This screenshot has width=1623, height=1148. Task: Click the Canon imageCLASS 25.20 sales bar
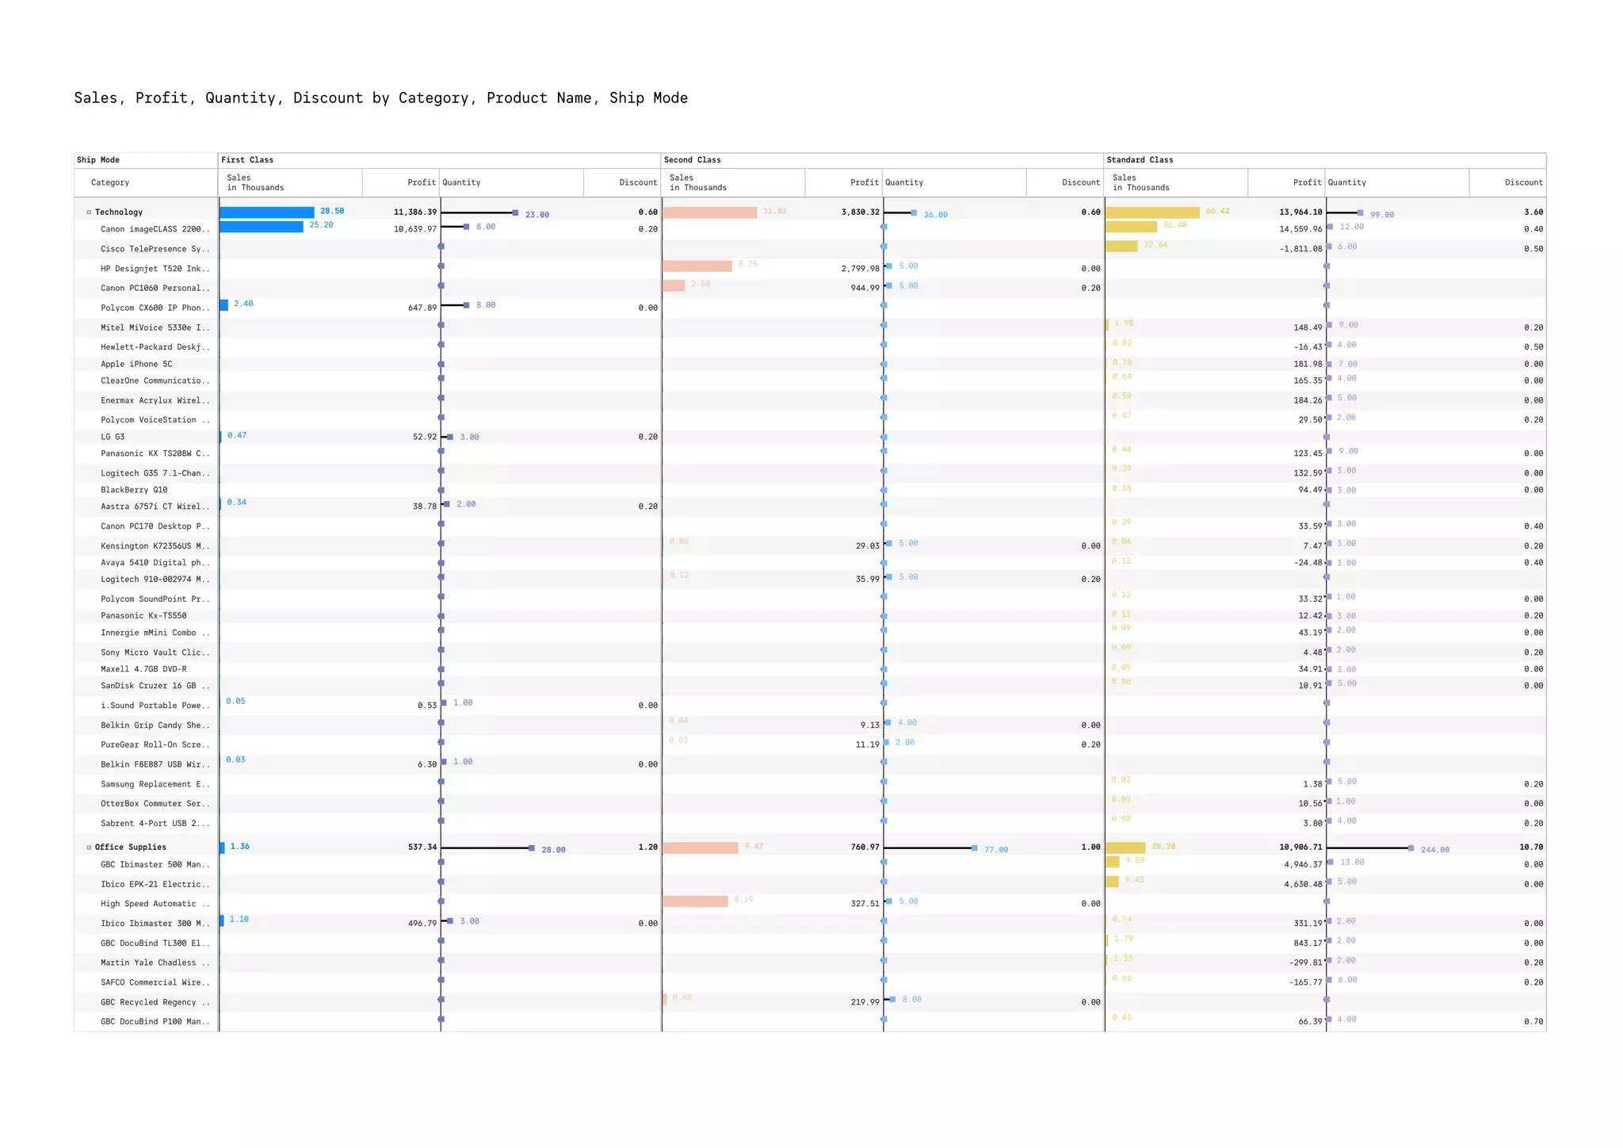tap(262, 227)
